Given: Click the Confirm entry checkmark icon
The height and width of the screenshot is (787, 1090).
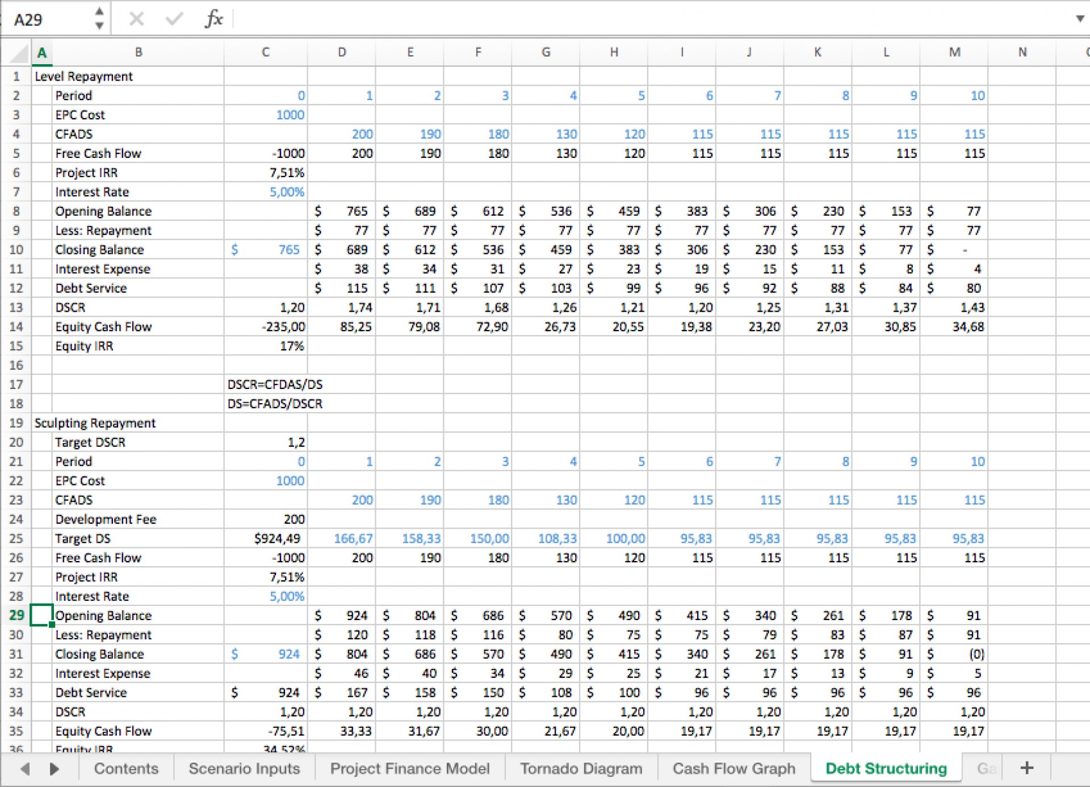Looking at the screenshot, I should click(x=174, y=19).
